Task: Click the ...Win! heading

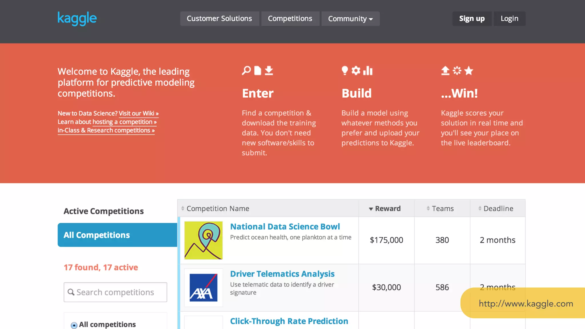Action: click(x=459, y=93)
